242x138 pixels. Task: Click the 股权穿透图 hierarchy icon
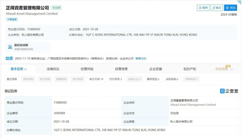click(10, 47)
